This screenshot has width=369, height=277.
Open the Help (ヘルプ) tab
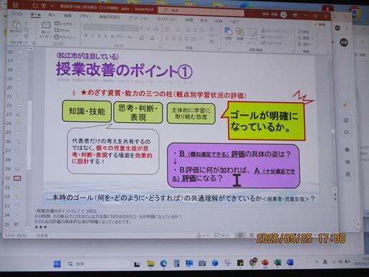point(234,22)
